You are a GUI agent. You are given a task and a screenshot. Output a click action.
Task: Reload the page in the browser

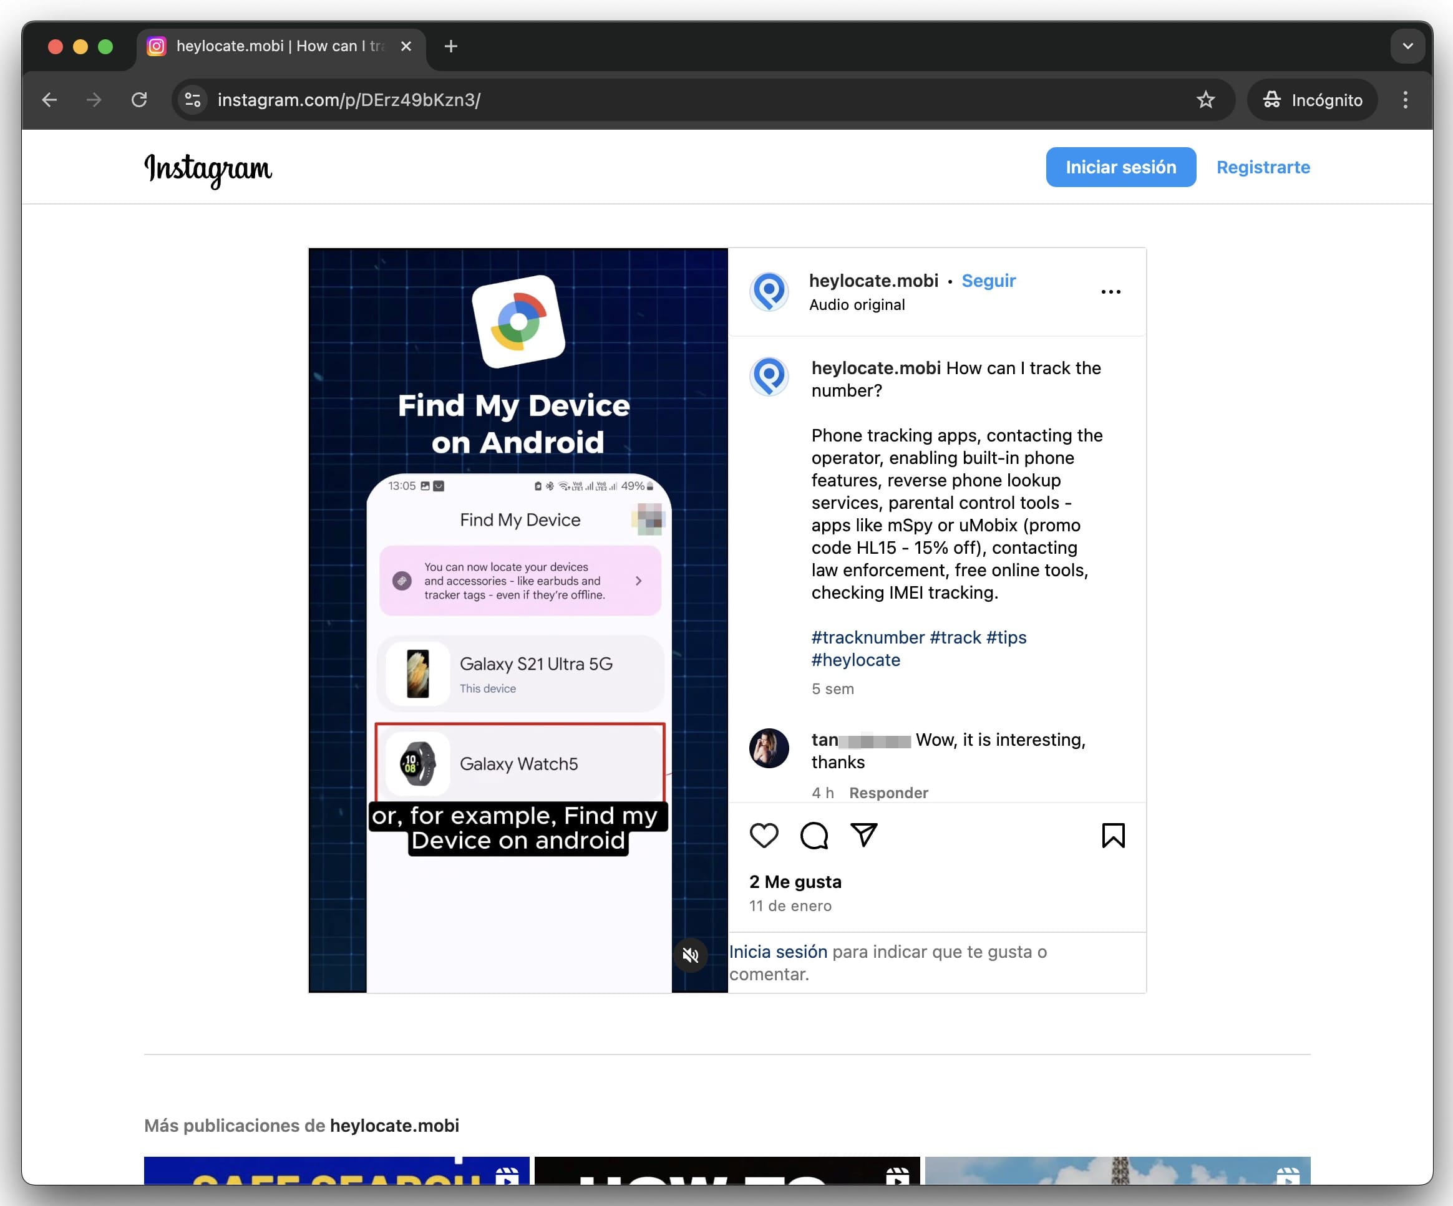click(x=139, y=100)
